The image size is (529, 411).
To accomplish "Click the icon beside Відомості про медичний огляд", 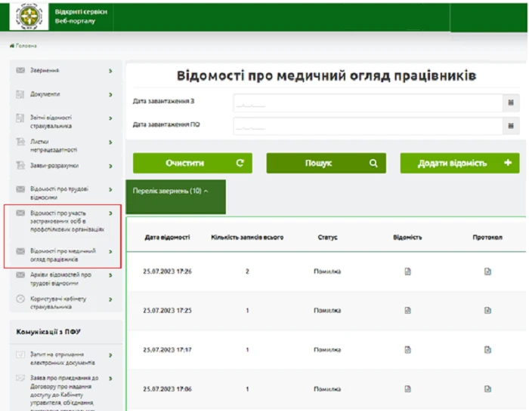I will (x=20, y=251).
